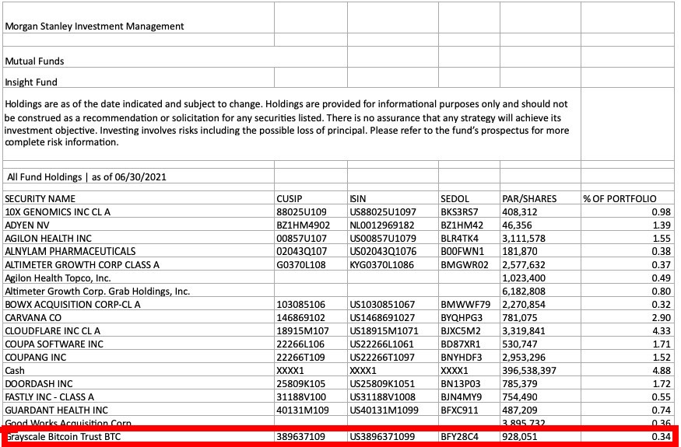The image size is (681, 447).
Task: Click portfolio percentage 4.33
Action: point(627,330)
